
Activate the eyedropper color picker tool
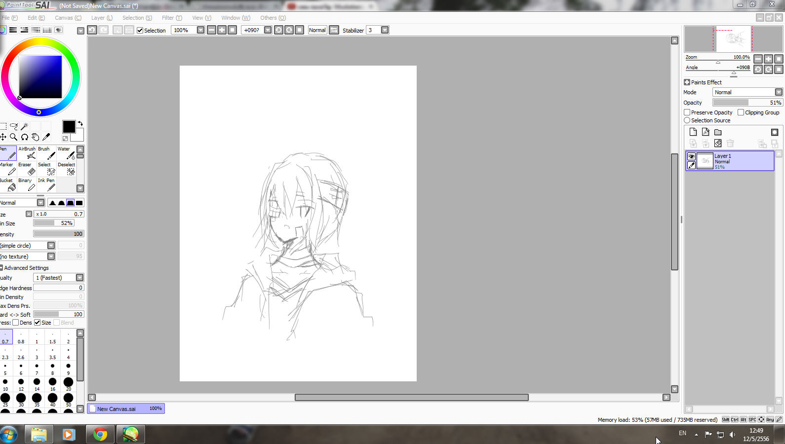[46, 137]
